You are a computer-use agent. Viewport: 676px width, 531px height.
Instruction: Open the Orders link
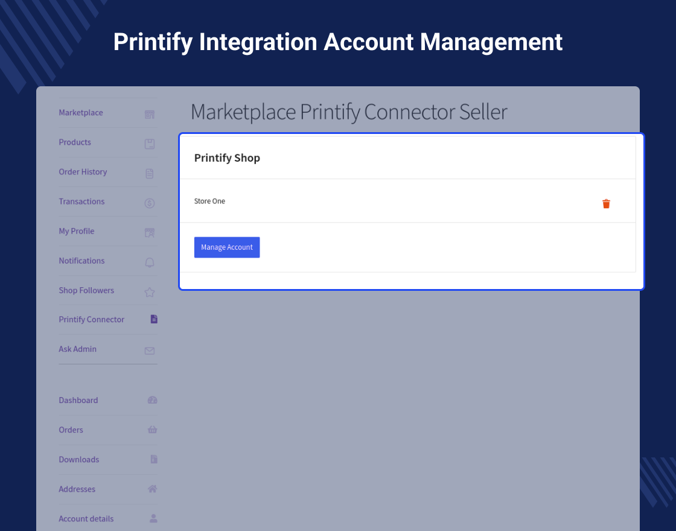(x=71, y=430)
